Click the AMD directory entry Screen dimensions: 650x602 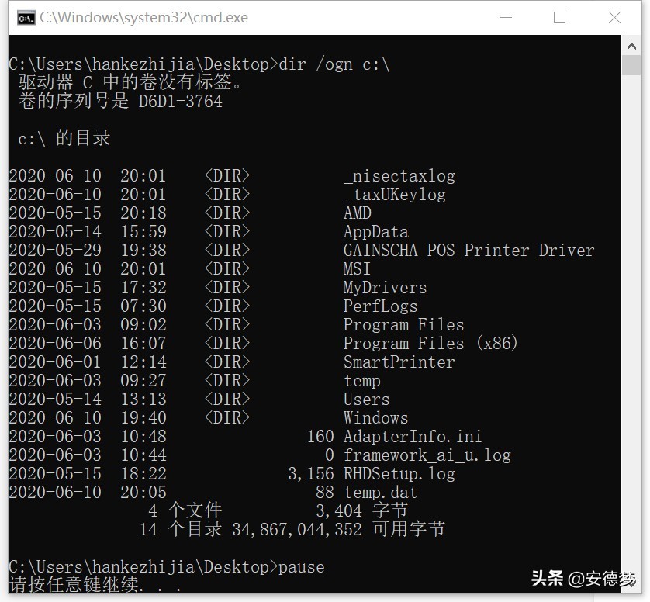[357, 213]
